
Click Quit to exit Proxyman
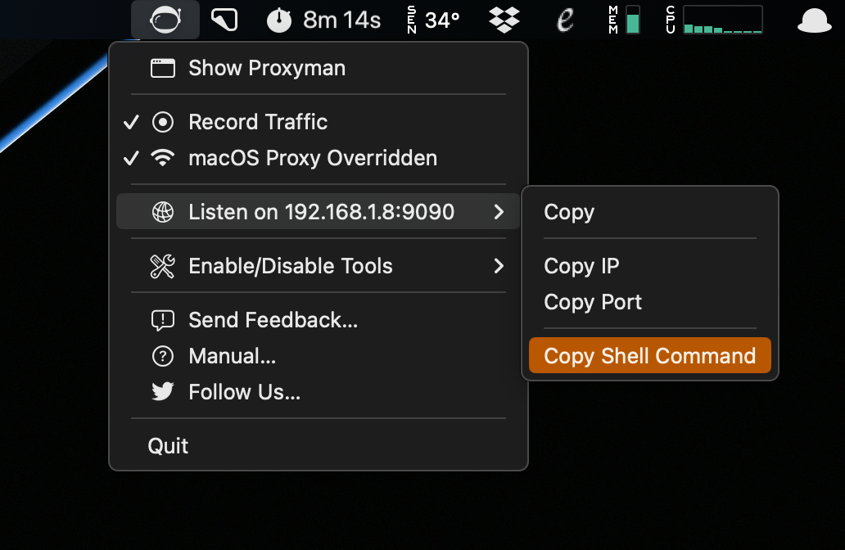[168, 445]
